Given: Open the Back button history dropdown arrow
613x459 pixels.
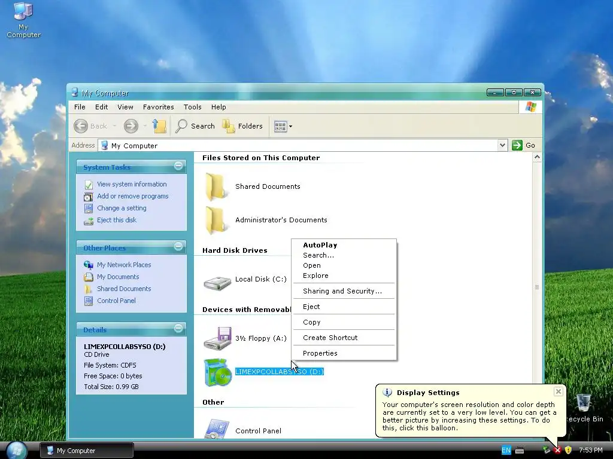Looking at the screenshot, I should click(x=114, y=126).
